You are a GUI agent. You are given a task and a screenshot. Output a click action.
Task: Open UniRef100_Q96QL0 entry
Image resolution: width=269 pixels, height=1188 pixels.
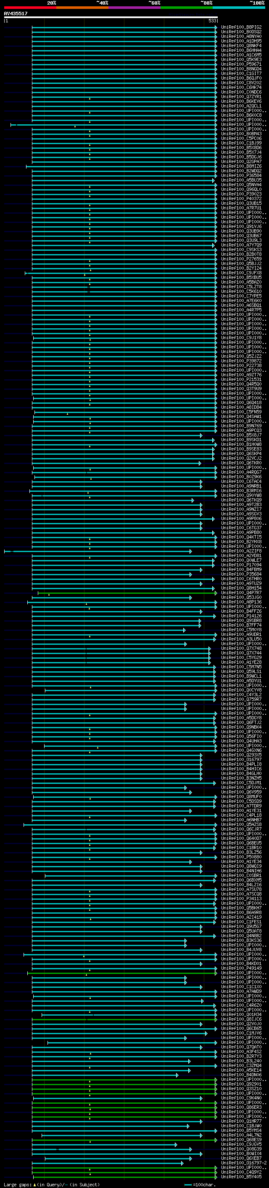(241, 189)
